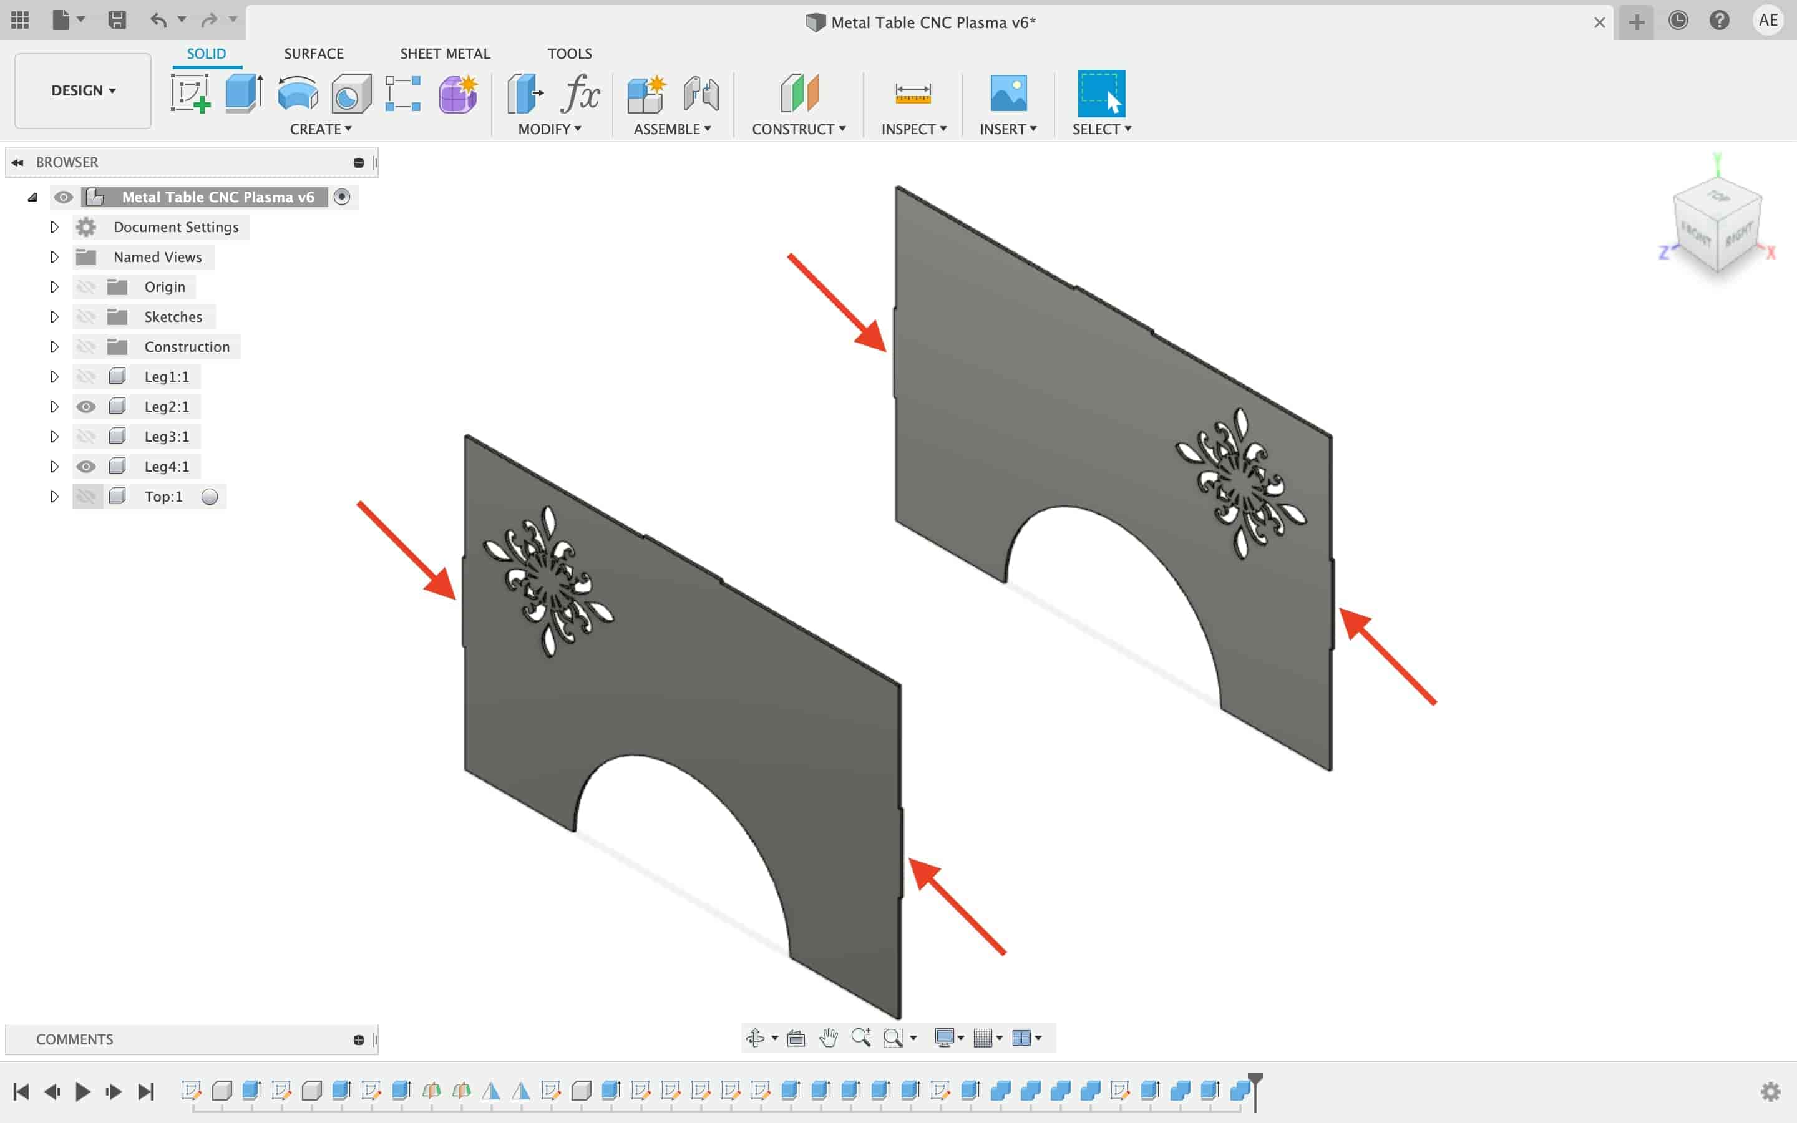Expand the Origin folder in browser
Image resolution: width=1797 pixels, height=1123 pixels.
pyautogui.click(x=53, y=286)
